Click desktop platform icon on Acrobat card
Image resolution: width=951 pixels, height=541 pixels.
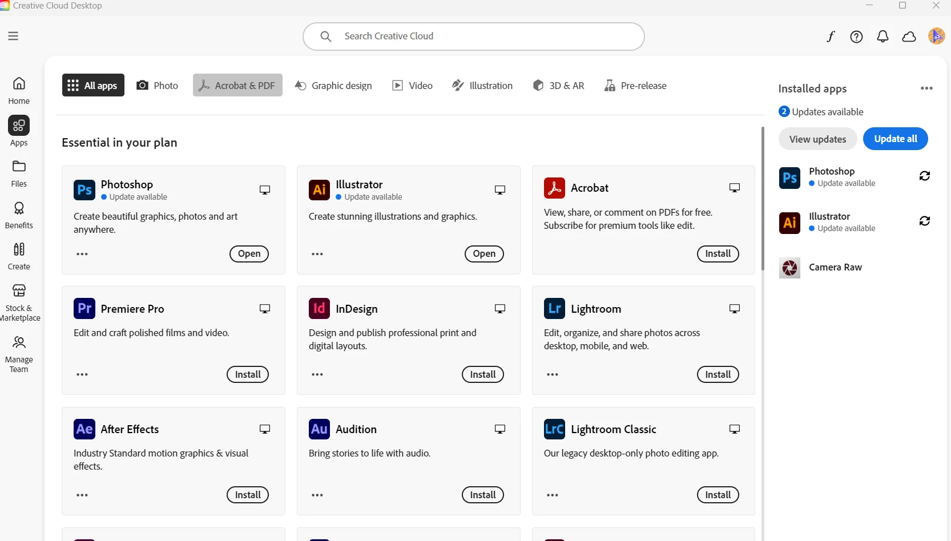(735, 188)
